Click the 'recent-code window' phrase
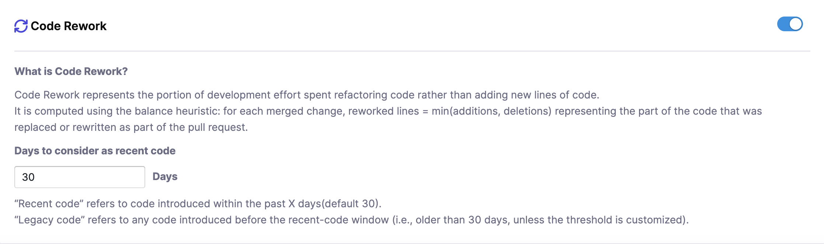 point(338,220)
